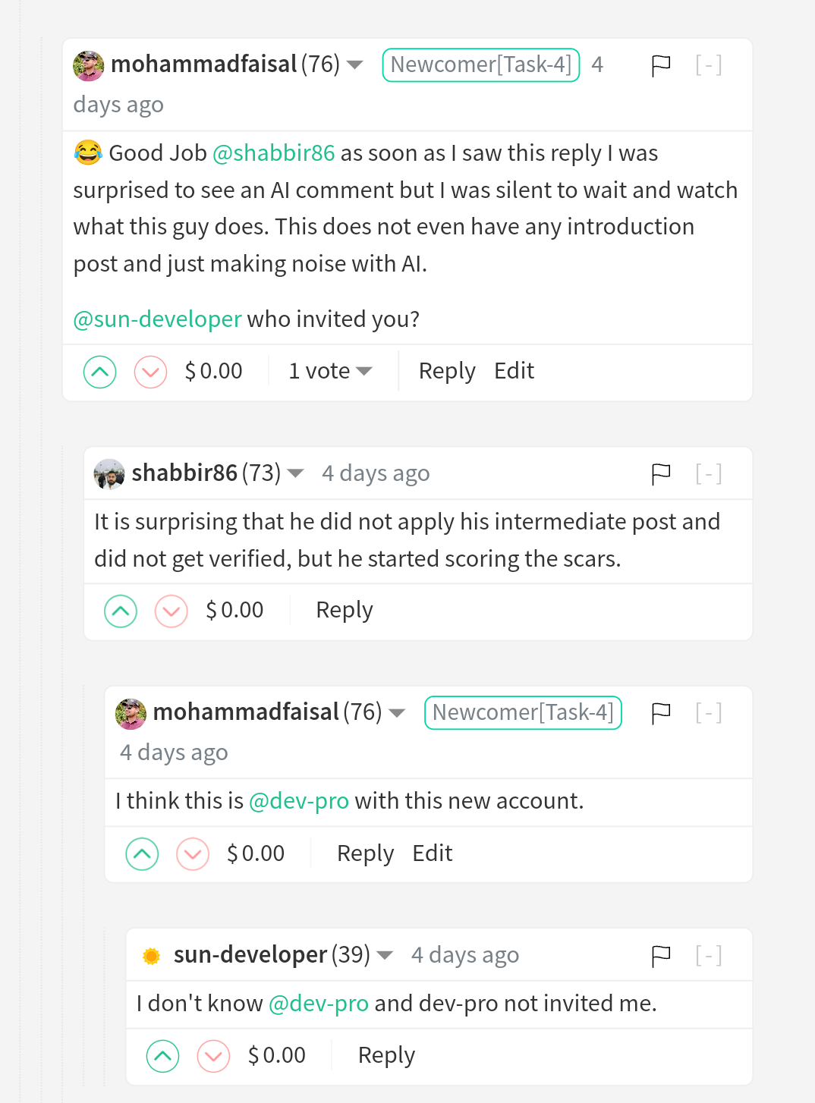Upvote shabbir86's comment about intermediate post
The image size is (815, 1103).
(x=121, y=611)
